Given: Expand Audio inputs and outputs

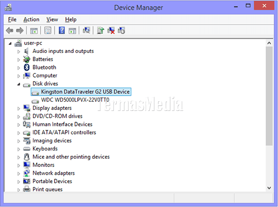Looking at the screenshot, I should pyautogui.click(x=19, y=51).
